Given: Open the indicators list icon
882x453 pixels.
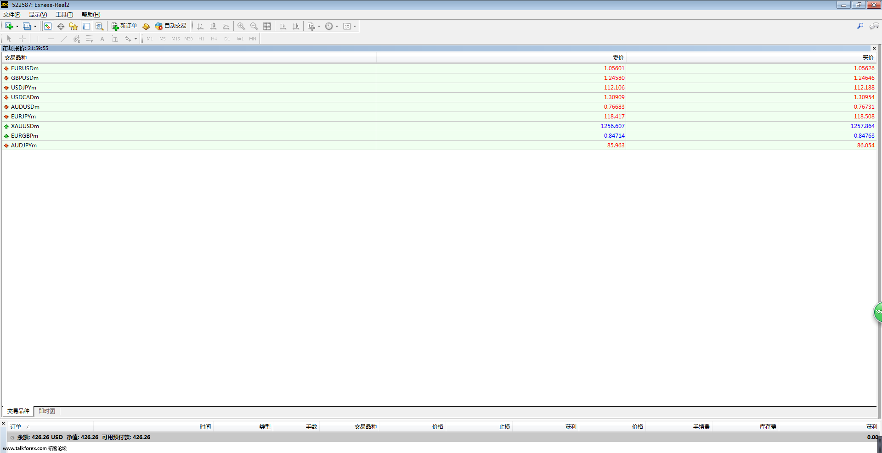Looking at the screenshot, I should [x=311, y=26].
